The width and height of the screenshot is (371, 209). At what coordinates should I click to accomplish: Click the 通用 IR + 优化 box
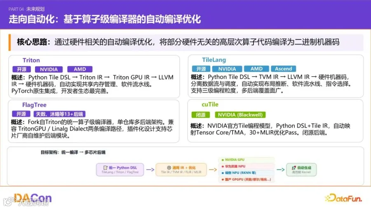pyautogui.click(x=181, y=169)
